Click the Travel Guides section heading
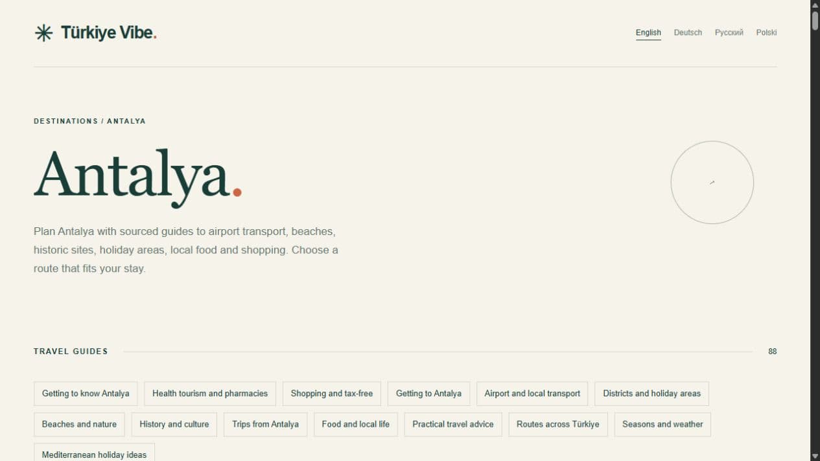The height and width of the screenshot is (461, 820). [x=71, y=352]
